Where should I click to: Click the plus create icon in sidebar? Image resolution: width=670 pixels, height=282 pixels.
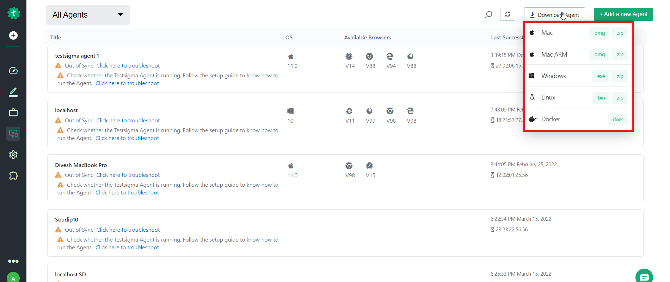(13, 36)
